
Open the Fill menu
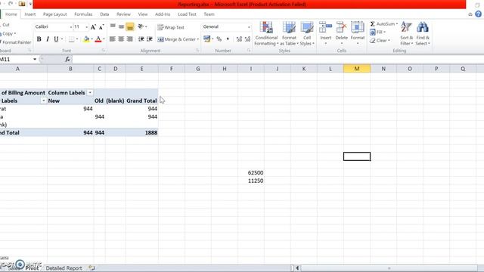click(x=377, y=32)
